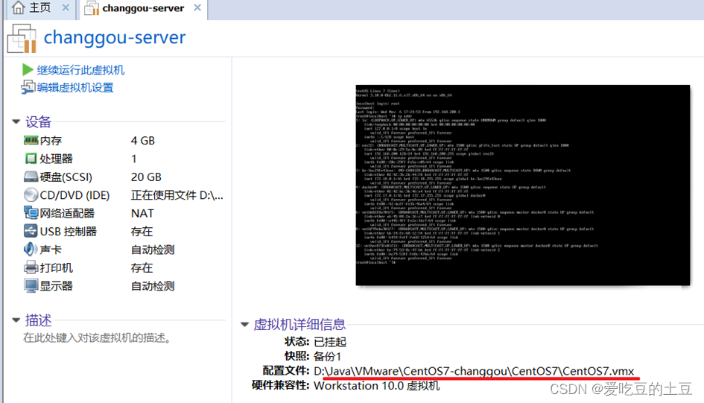Click the large changgou-server VM icon
This screenshot has height=403, width=704.
[x=22, y=38]
